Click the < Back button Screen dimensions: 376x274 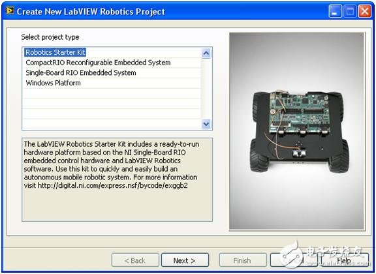(x=135, y=260)
